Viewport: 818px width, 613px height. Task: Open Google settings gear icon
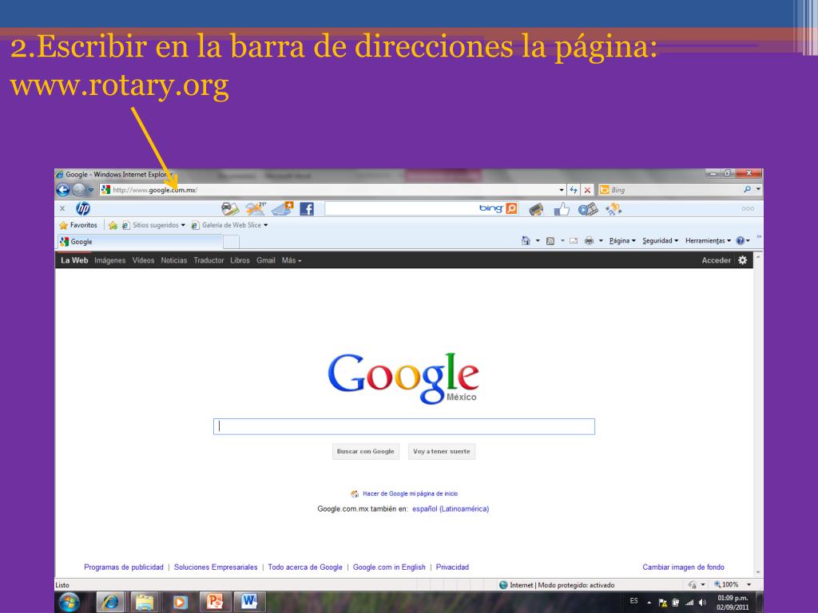[742, 260]
